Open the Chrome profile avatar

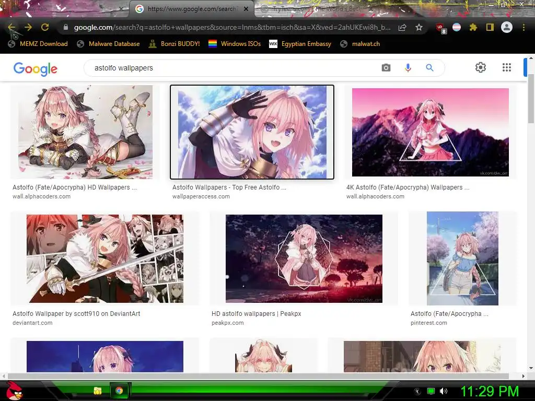click(x=507, y=27)
